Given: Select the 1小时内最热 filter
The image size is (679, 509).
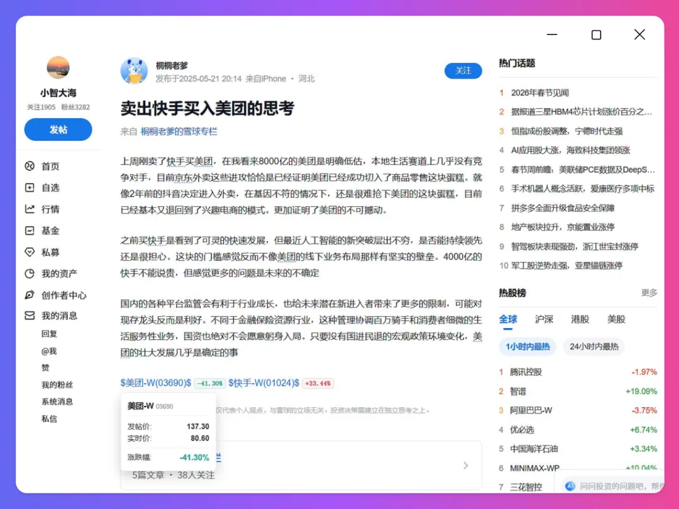Looking at the screenshot, I should pyautogui.click(x=527, y=347).
